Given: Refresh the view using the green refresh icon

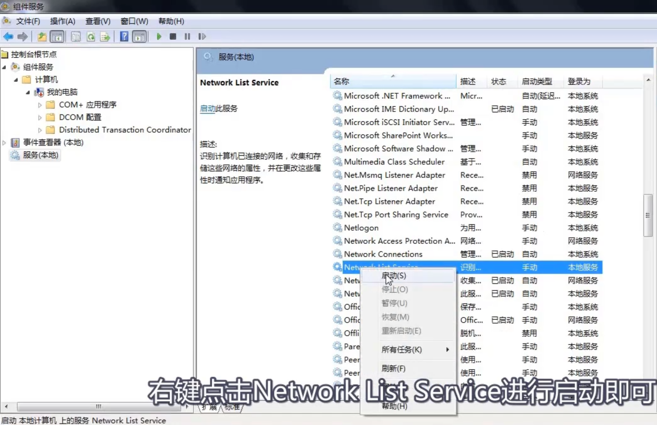Looking at the screenshot, I should click(91, 36).
